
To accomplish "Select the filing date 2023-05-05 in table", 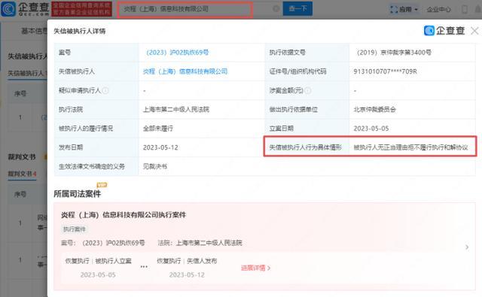I will click(371, 129).
